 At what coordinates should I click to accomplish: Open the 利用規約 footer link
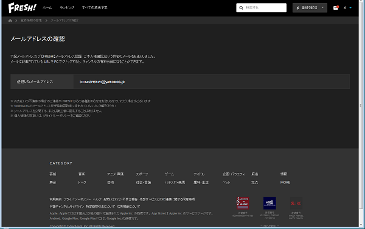(x=55, y=199)
